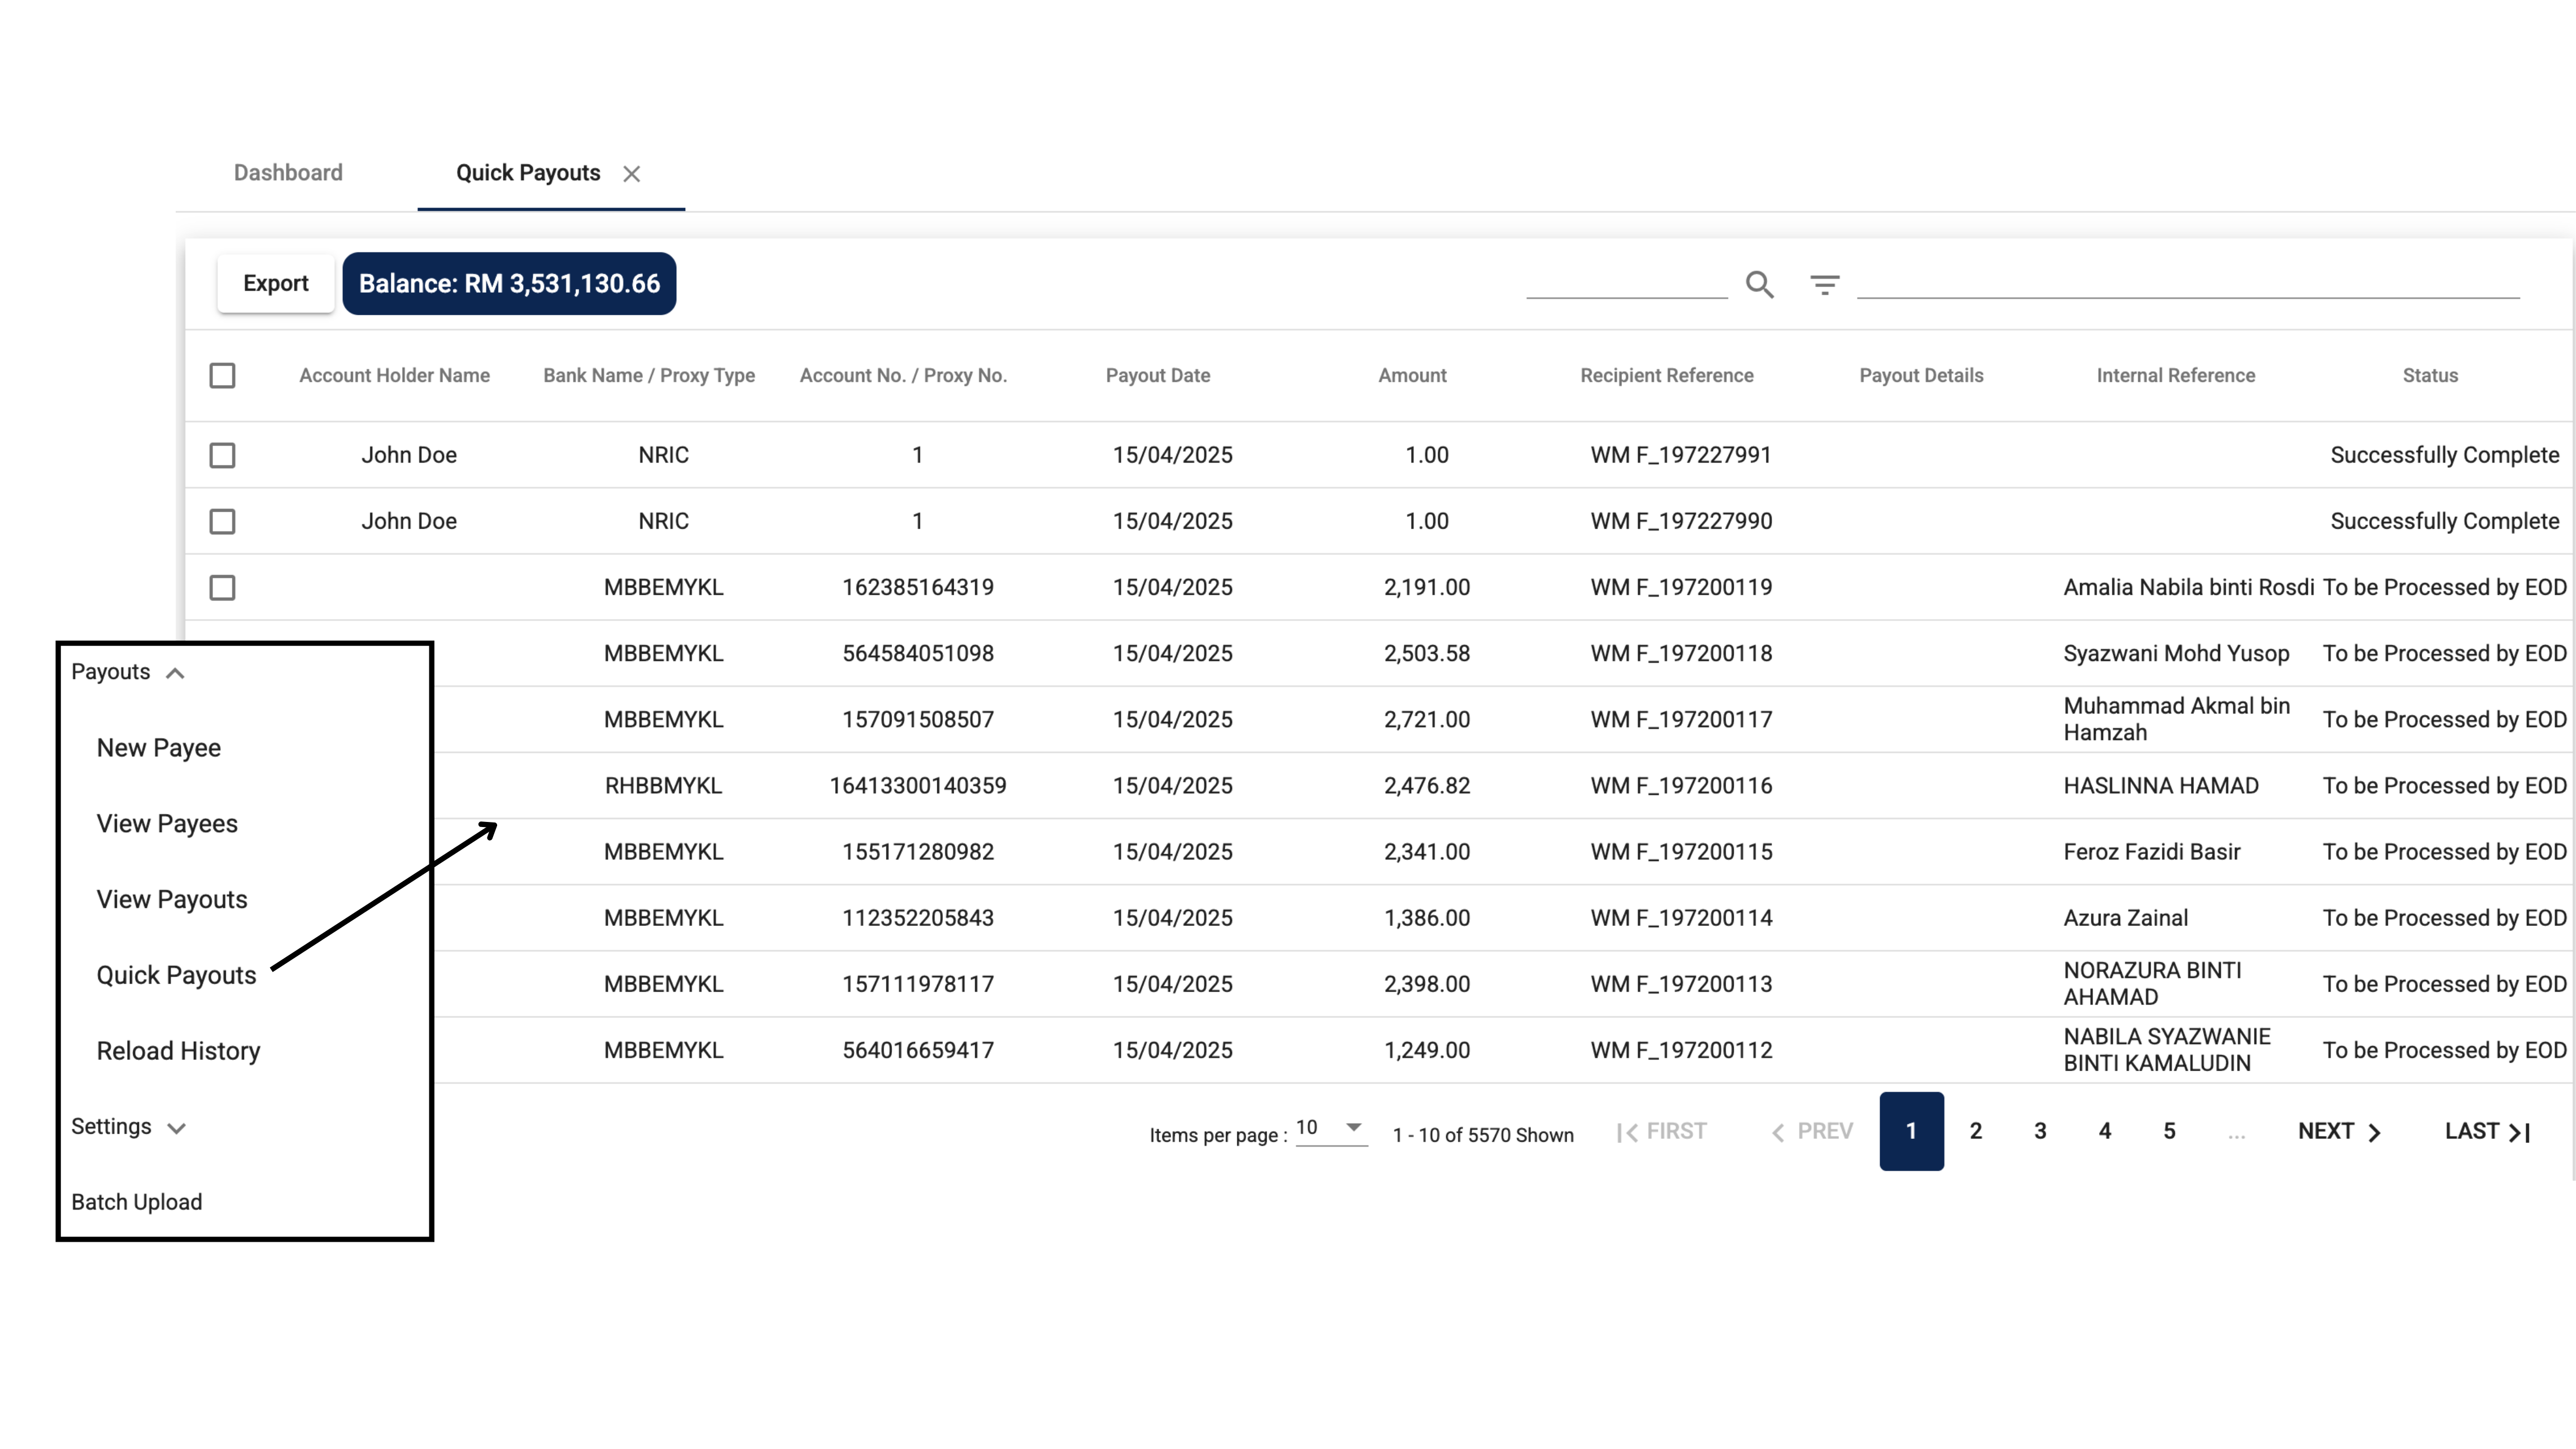This screenshot has width=2576, height=1449.
Task: Open the items per page dropdown
Action: pos(1330,1128)
